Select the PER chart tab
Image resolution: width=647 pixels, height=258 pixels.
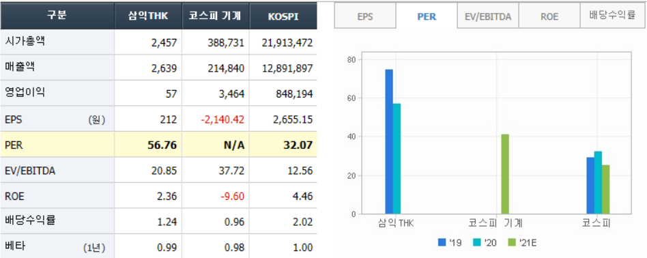427,16
